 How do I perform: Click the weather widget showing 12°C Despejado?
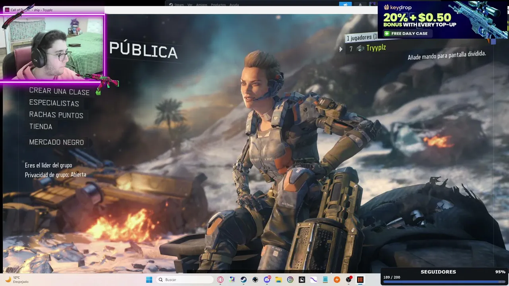[17, 280]
